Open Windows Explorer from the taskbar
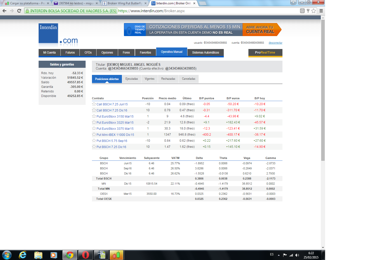Screen dimensions: 381x260 [x=38, y=255]
